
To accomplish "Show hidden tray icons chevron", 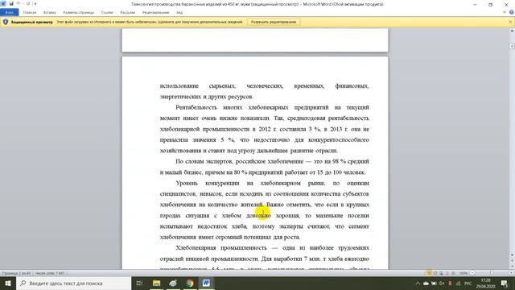I will (418, 284).
